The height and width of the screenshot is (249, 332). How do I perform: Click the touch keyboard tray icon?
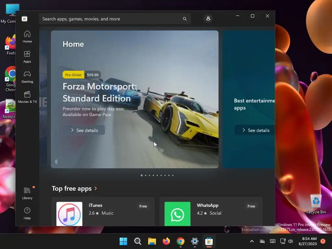coord(273,241)
